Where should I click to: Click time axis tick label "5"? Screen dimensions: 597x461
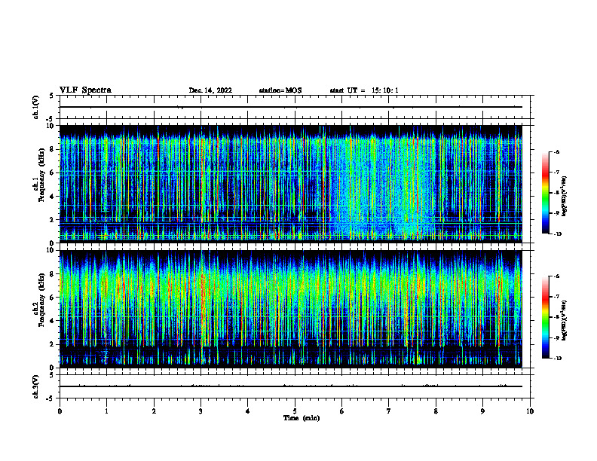point(295,411)
